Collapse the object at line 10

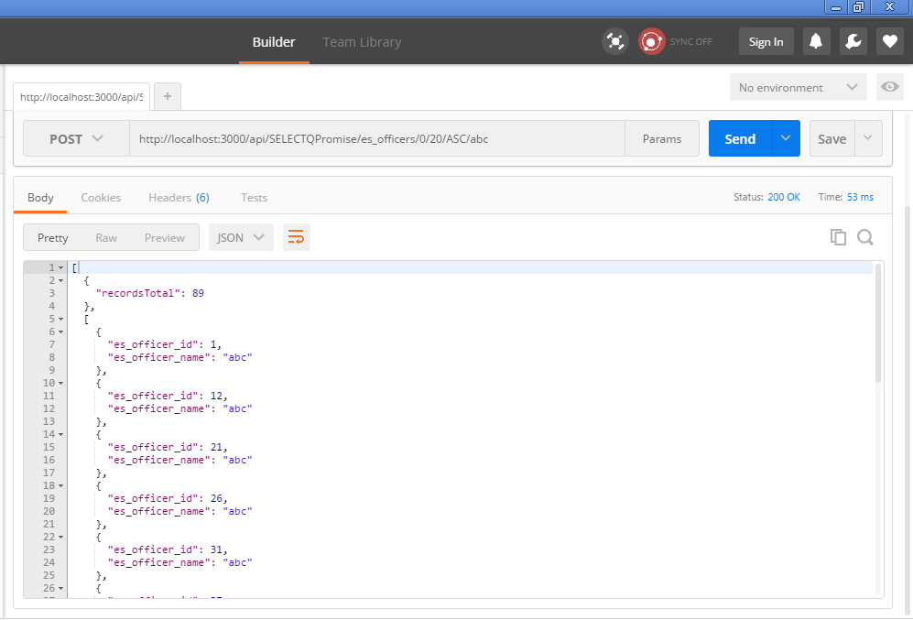coord(61,383)
